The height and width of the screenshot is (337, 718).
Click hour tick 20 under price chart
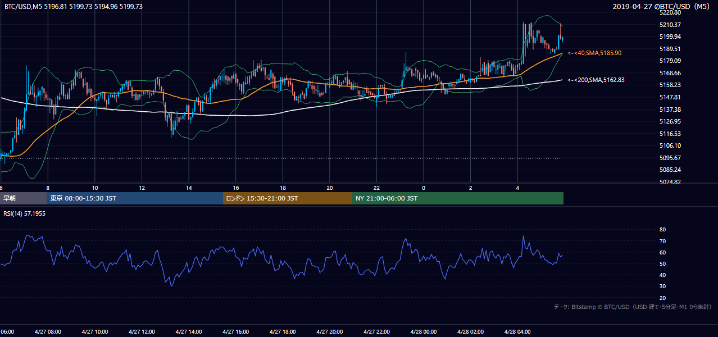(x=330, y=188)
